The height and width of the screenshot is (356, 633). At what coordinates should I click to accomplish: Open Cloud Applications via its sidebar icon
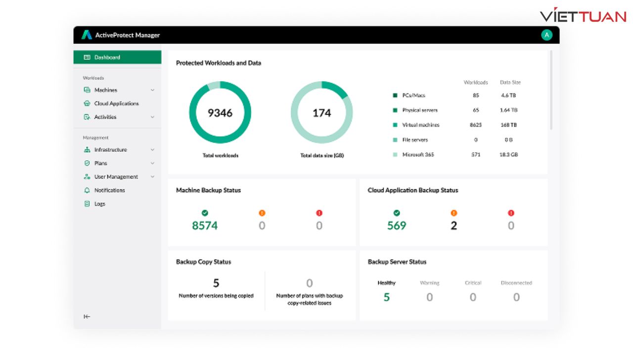87,103
